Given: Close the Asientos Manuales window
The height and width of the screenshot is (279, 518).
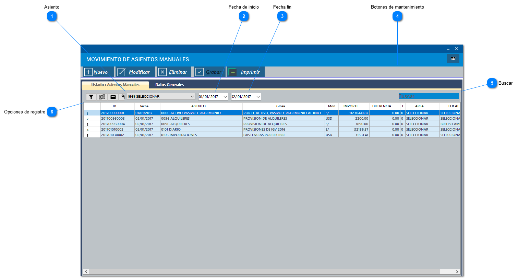Looking at the screenshot, I should (456, 49).
